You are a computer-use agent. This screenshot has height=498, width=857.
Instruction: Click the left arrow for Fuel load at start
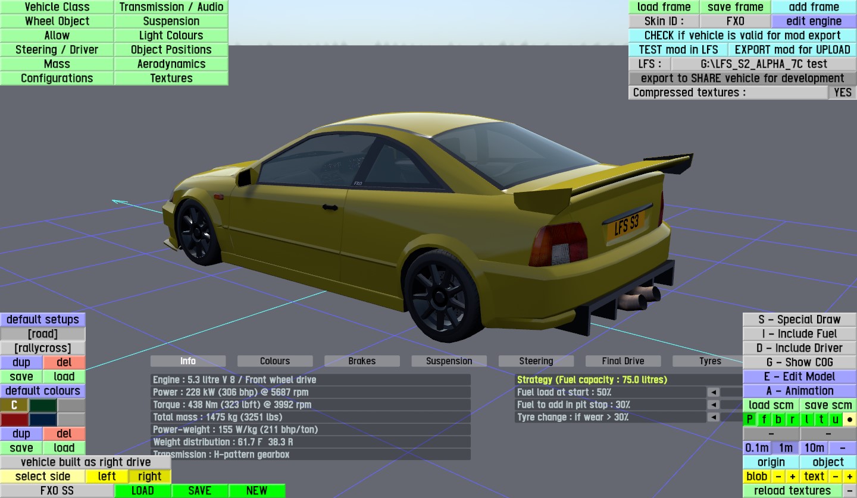click(713, 392)
